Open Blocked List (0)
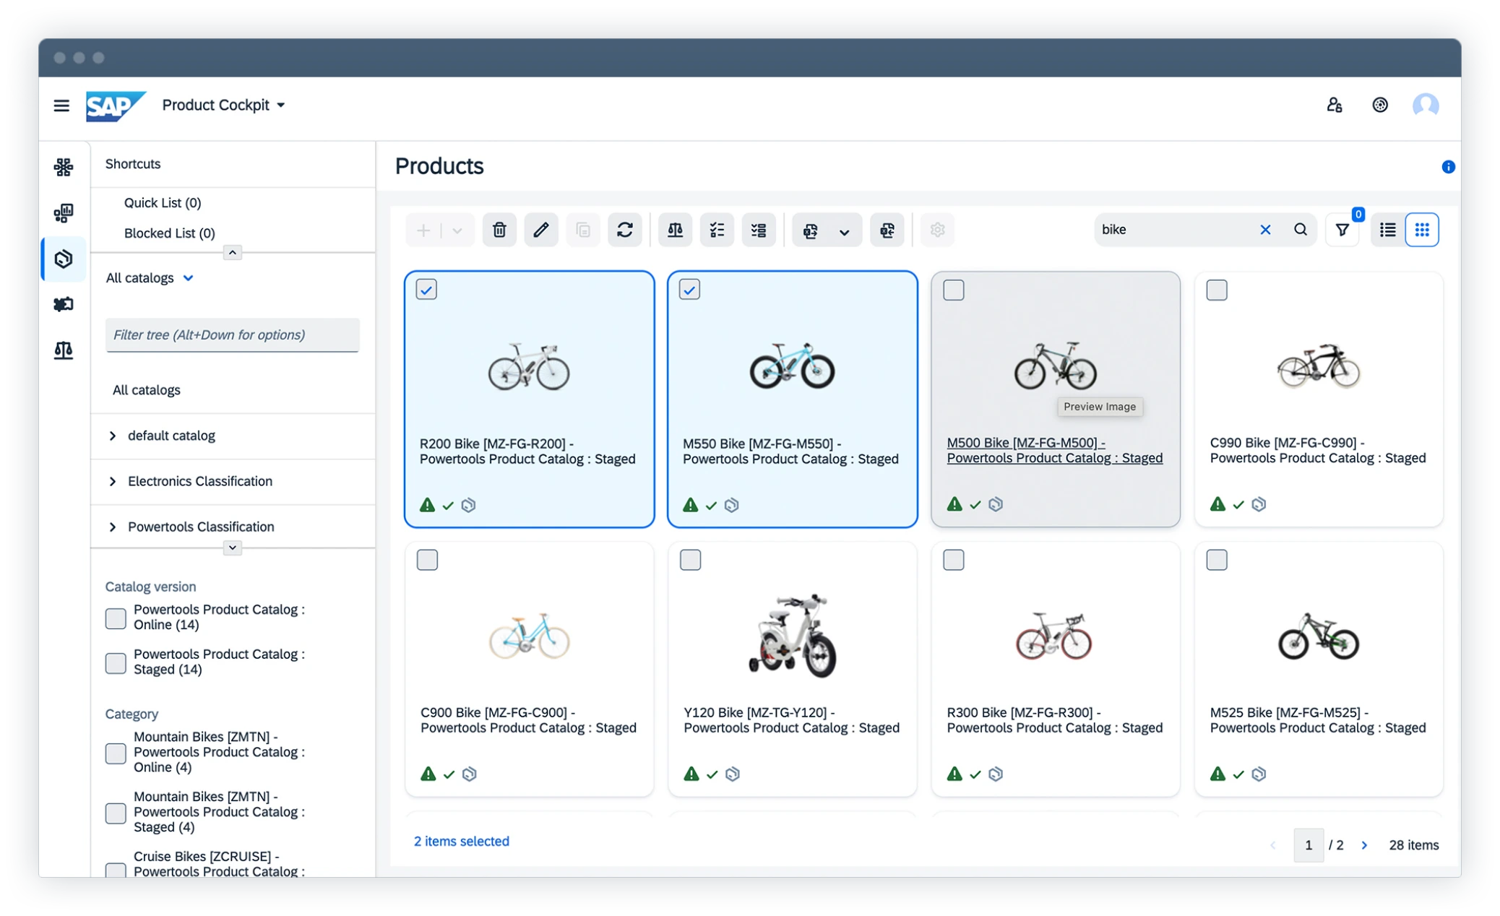The image size is (1500, 916). 170,233
